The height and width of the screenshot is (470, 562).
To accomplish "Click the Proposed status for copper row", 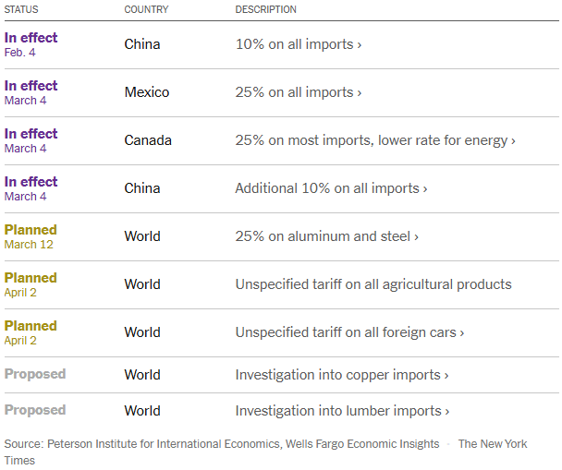I will coord(35,375).
